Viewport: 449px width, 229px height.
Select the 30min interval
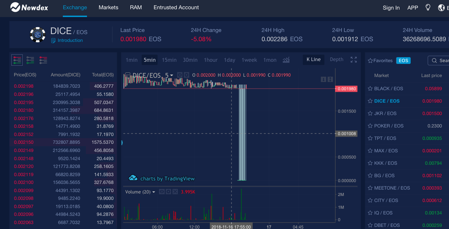pyautogui.click(x=190, y=60)
